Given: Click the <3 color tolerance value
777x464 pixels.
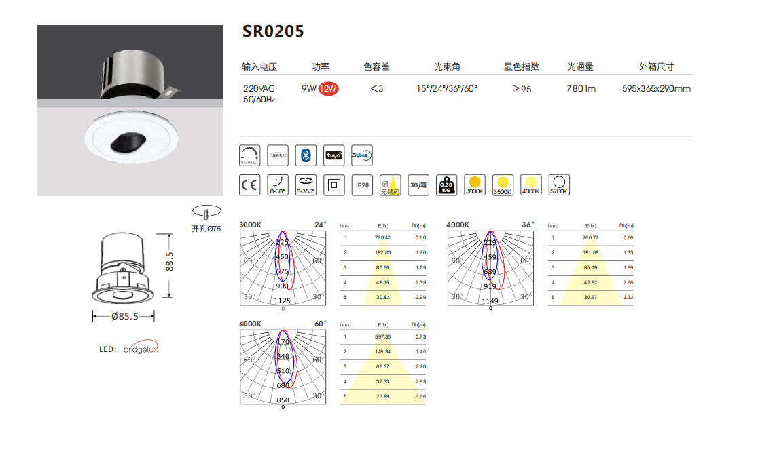Looking at the screenshot, I should pos(376,89).
